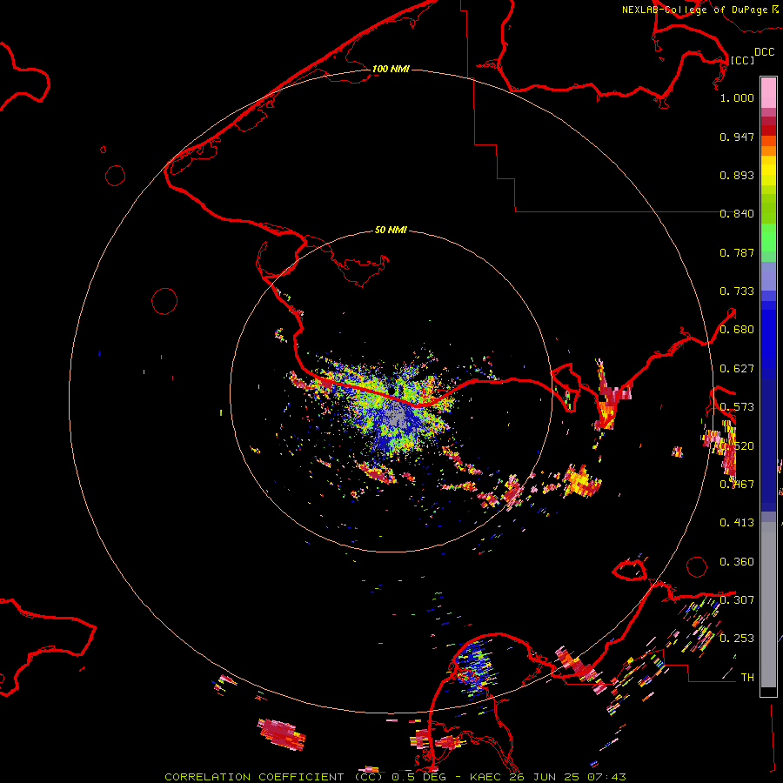The width and height of the screenshot is (783, 783).
Task: Select the 0.573 scale value
Action: [737, 407]
